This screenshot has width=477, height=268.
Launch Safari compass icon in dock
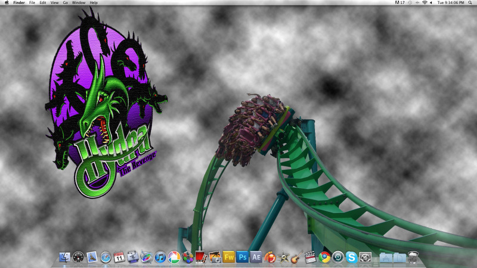106,257
